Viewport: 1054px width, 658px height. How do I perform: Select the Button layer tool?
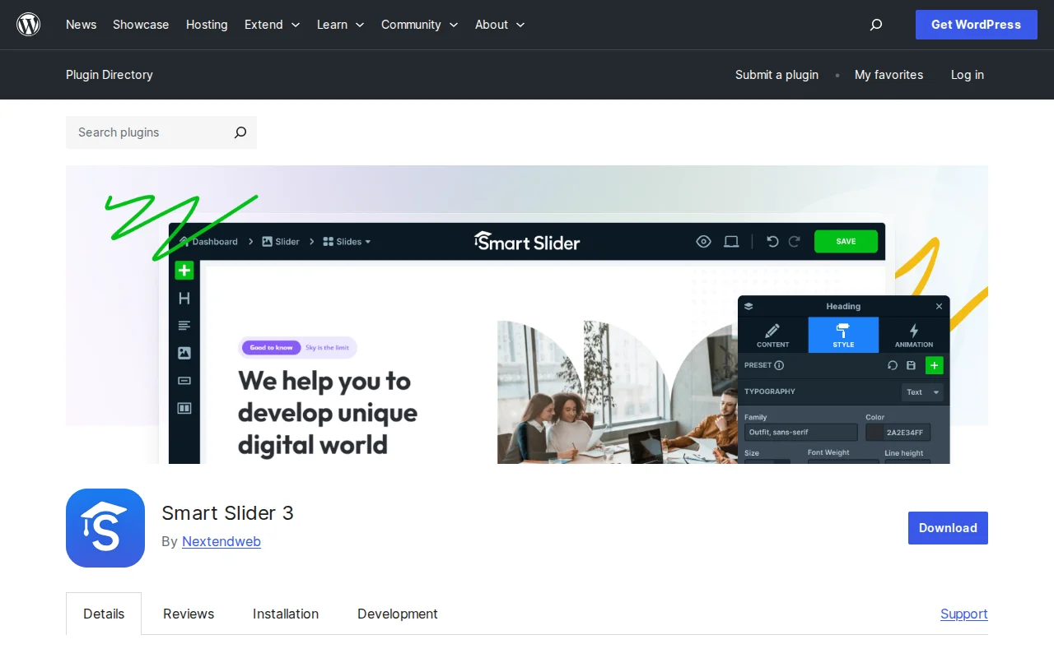[184, 380]
